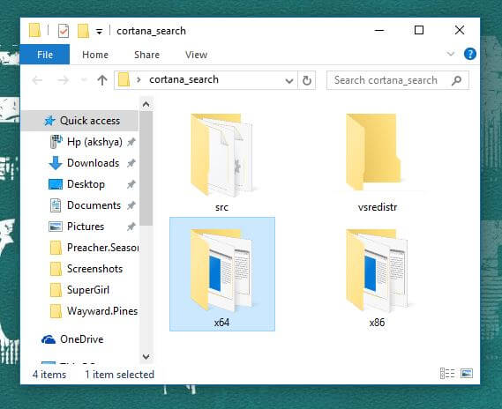Click the pin icon next to Desktop
The image size is (502, 409).
131,184
